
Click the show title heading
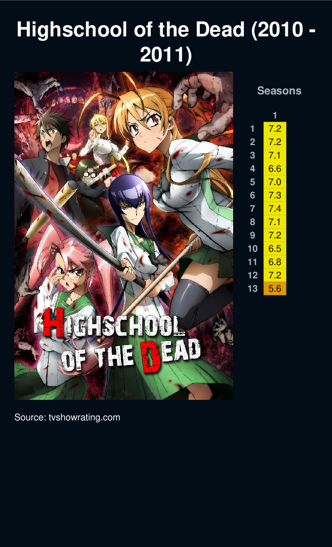point(166,42)
